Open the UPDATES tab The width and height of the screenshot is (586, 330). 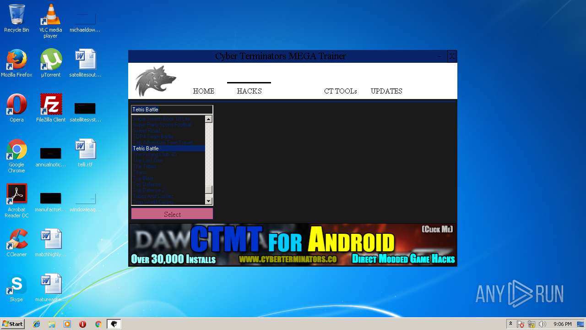(386, 91)
